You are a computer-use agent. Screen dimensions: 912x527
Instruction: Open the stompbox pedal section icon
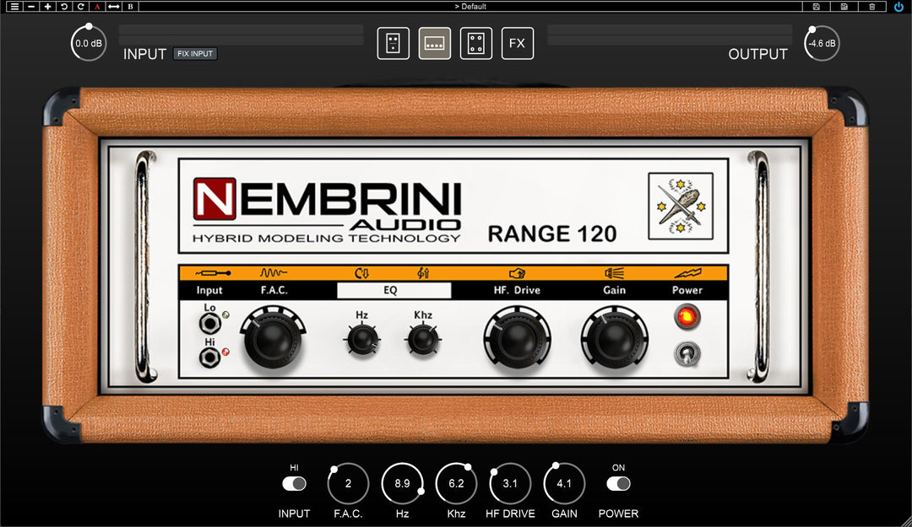tap(394, 44)
